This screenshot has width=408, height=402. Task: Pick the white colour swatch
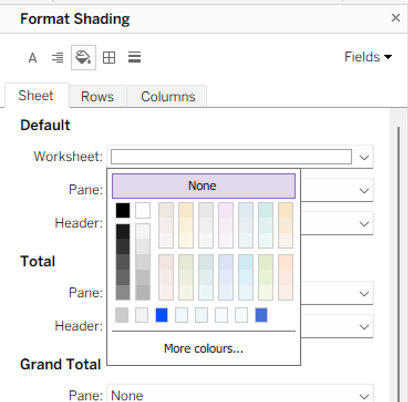pyautogui.click(x=143, y=210)
